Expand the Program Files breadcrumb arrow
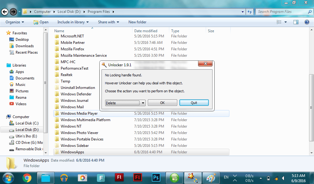 pyautogui.click(x=113, y=12)
